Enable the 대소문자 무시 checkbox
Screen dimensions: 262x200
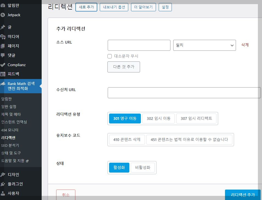110,56
